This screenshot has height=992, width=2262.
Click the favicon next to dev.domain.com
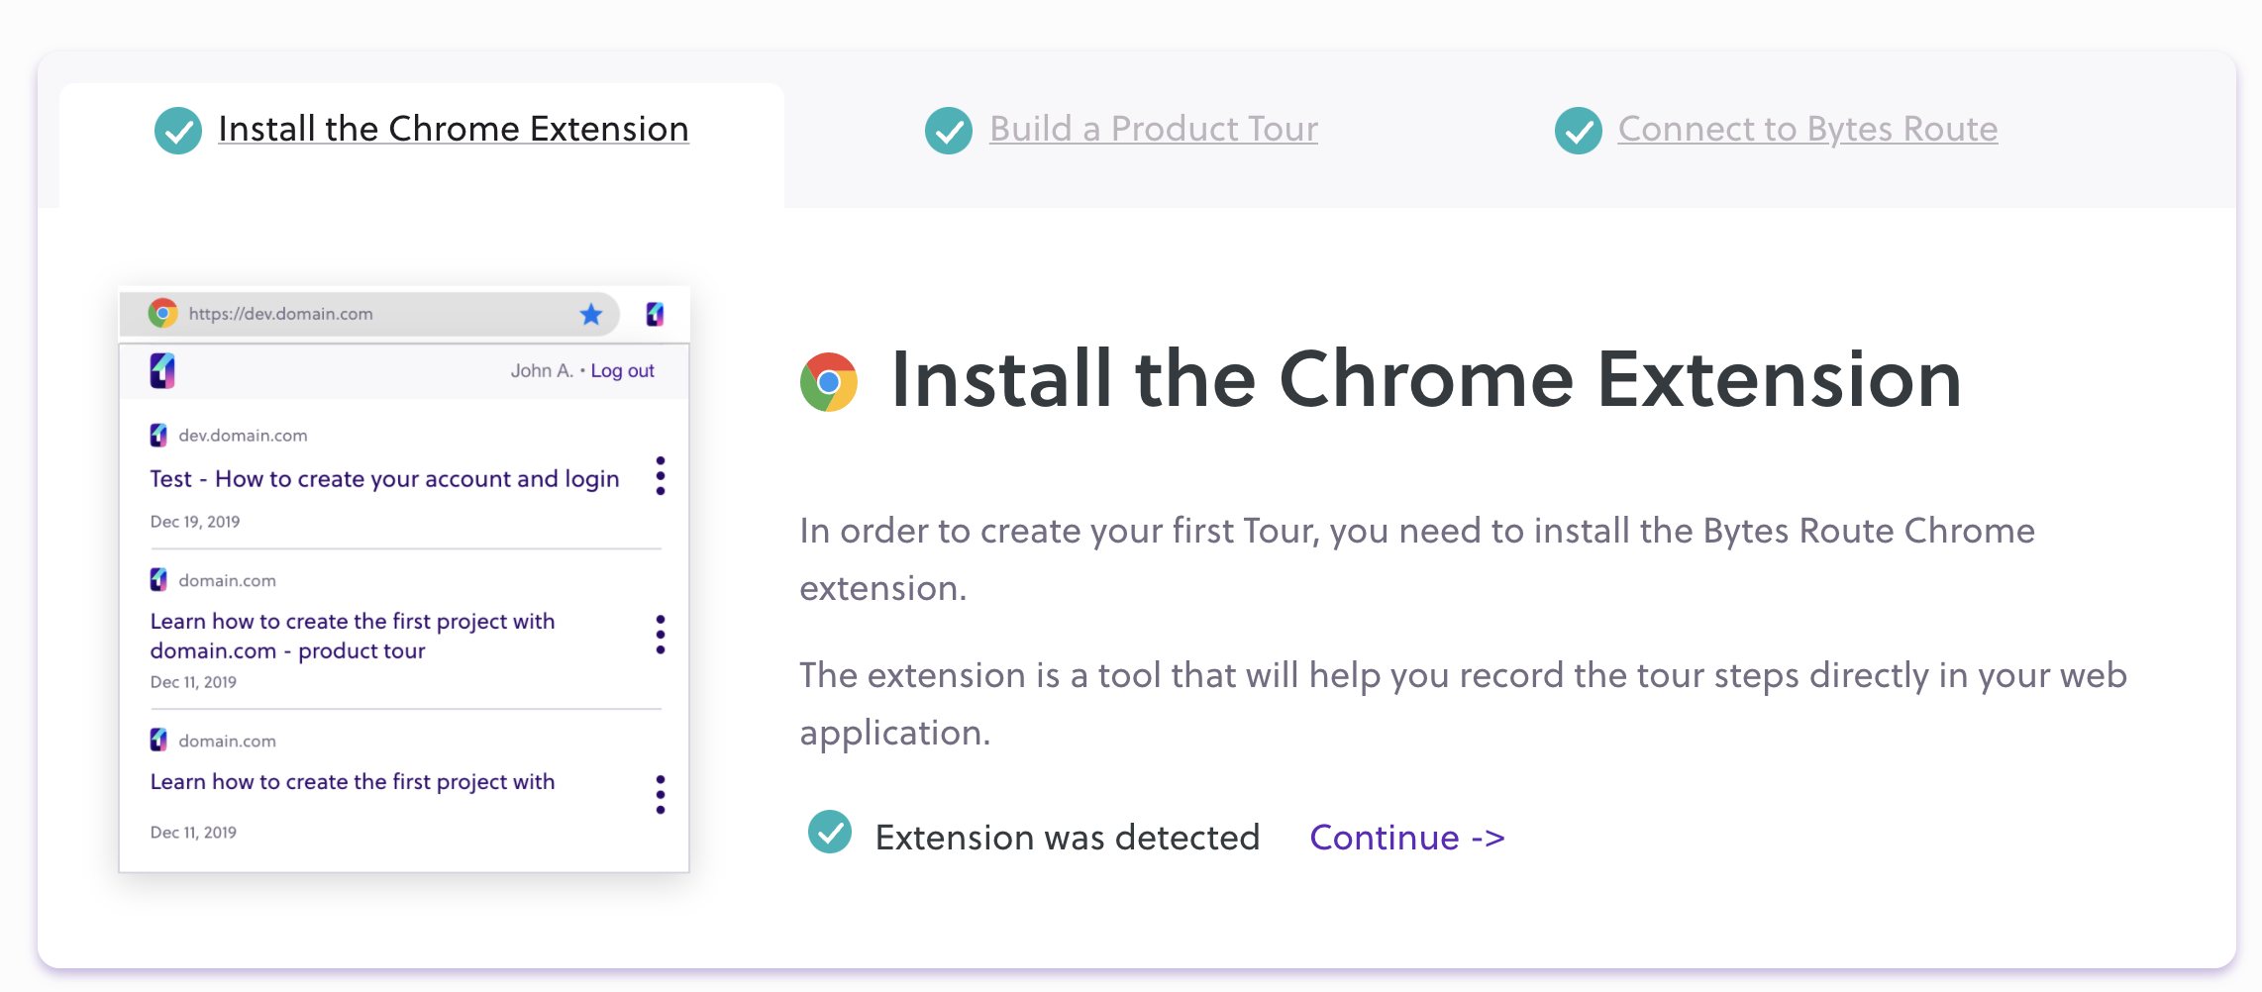point(158,436)
